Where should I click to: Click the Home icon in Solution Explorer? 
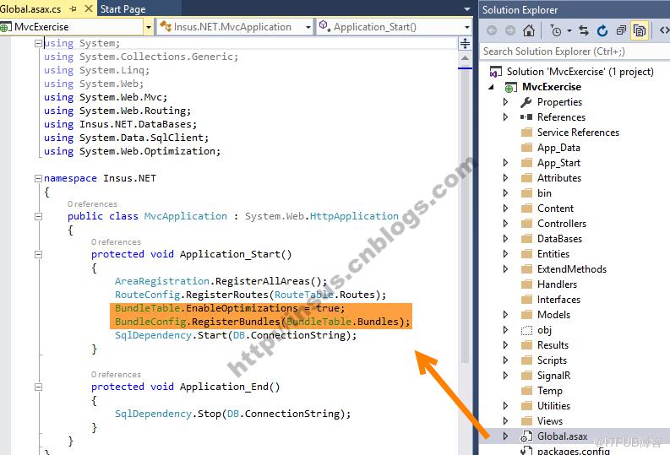[529, 30]
